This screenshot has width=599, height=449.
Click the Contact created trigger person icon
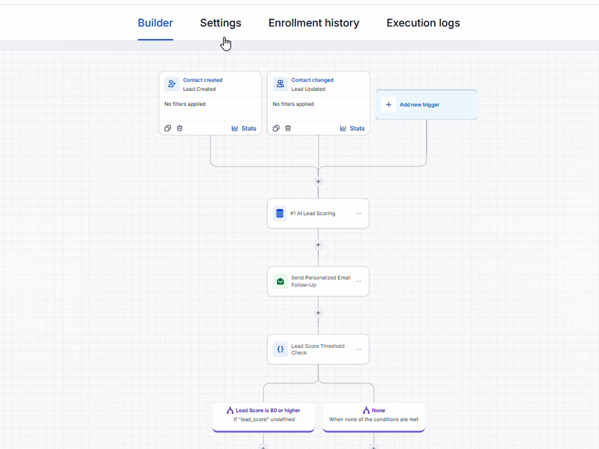tap(172, 84)
